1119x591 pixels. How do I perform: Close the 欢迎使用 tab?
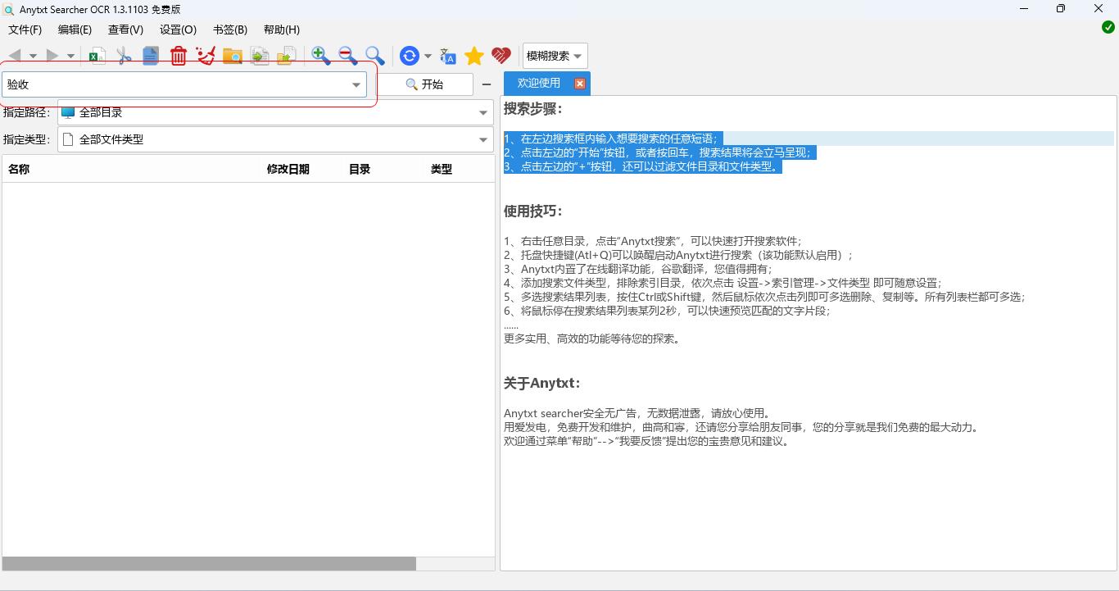(580, 84)
